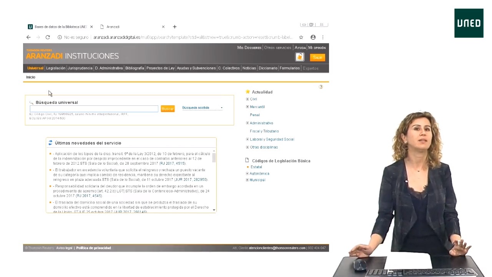The height and width of the screenshot is (277, 492).
Task: Expand the Administrativo node
Action: click(247, 123)
